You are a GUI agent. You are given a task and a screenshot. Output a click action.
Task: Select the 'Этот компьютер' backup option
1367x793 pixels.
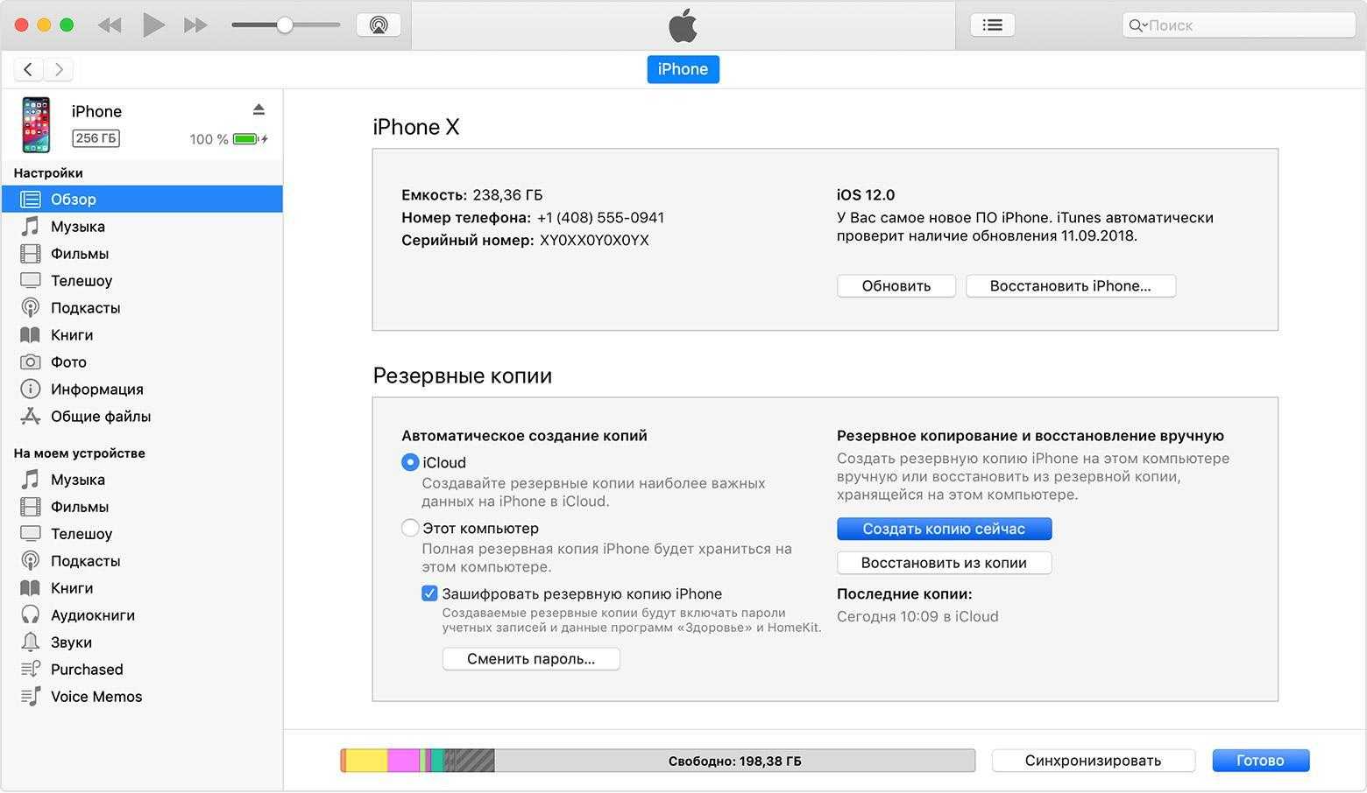(410, 528)
